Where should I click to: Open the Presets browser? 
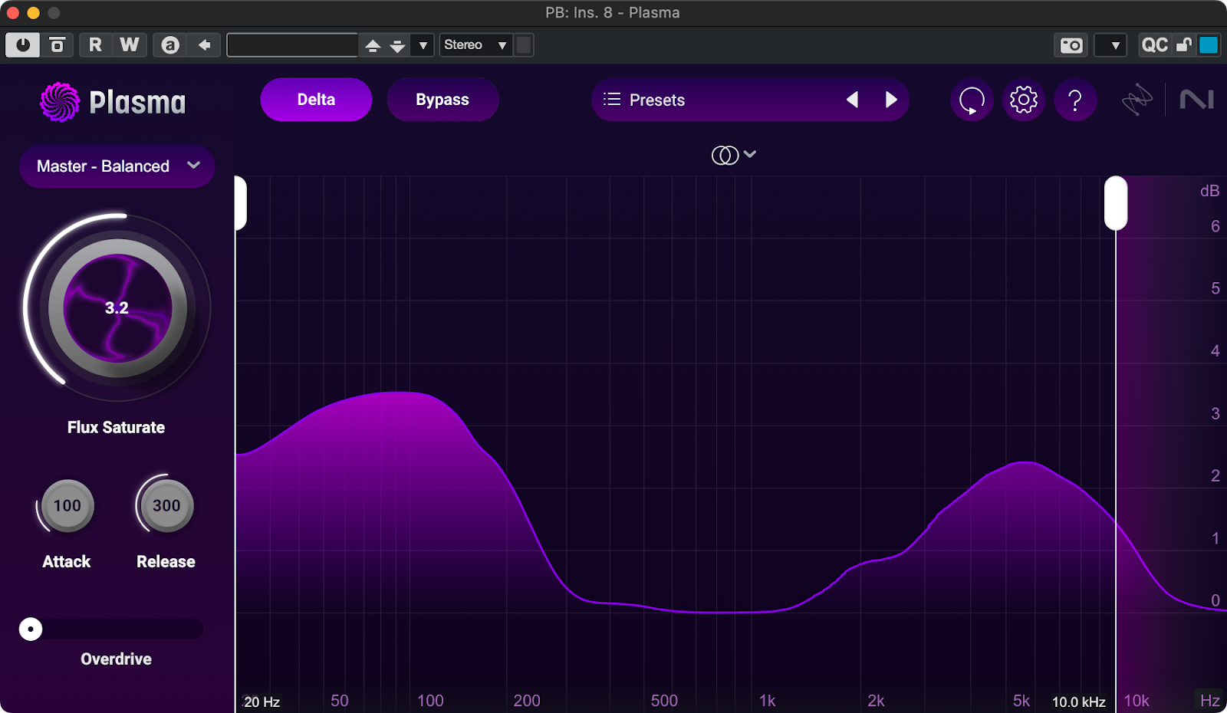click(x=657, y=100)
